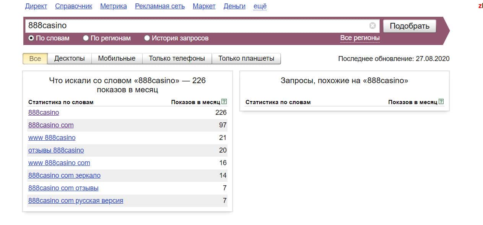Expand the 'ещё' services menu
483x225 pixels.
click(260, 6)
